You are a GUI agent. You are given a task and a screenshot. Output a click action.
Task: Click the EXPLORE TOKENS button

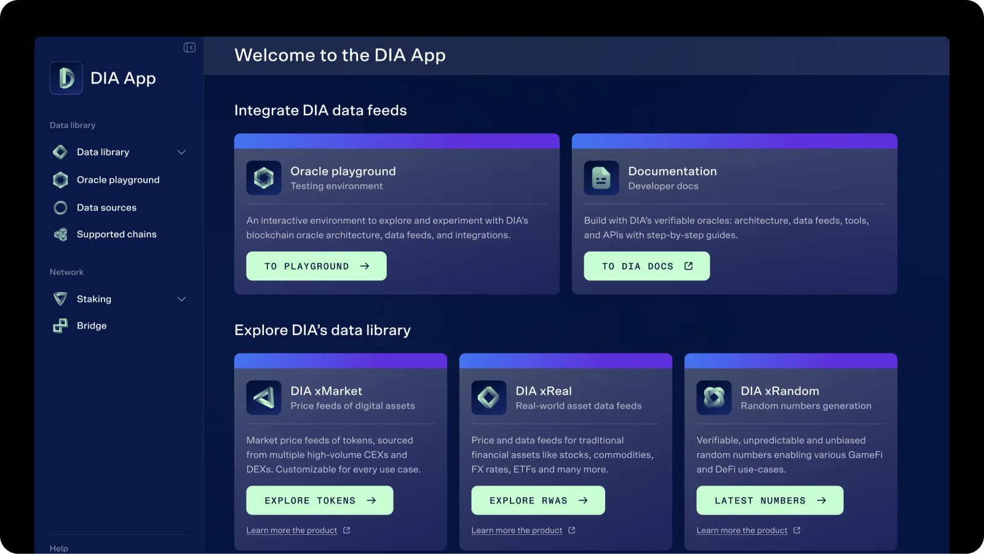click(x=320, y=501)
